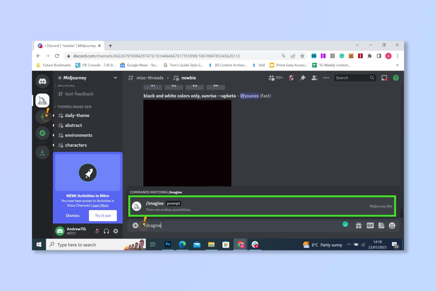Click the Try it out button
This screenshot has width=436, height=291.
click(x=103, y=216)
